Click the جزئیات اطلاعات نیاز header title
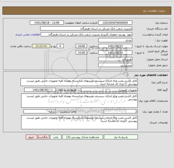The height and width of the screenshot is (168, 174). pyautogui.click(x=154, y=11)
